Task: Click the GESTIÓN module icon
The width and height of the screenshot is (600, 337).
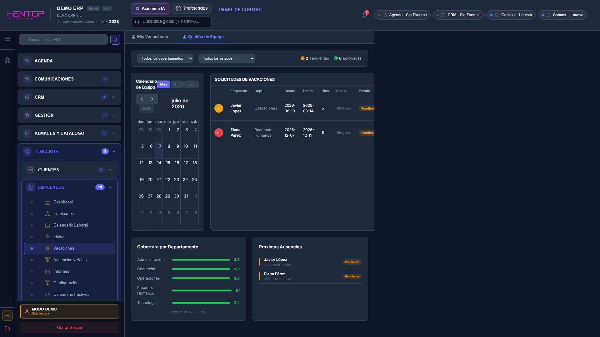Action: 27,115
